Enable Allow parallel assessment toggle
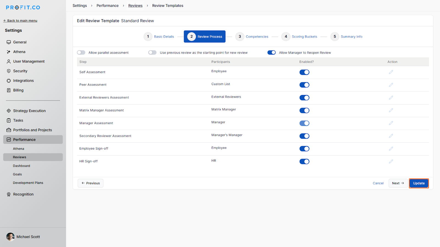The image size is (440, 247). pos(81,53)
